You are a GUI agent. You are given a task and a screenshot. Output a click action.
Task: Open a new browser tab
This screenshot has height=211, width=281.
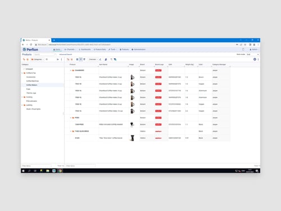54,40
